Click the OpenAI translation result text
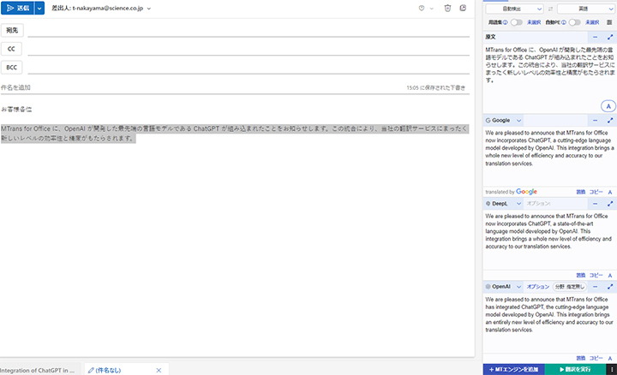617x375 pixels. point(549,314)
